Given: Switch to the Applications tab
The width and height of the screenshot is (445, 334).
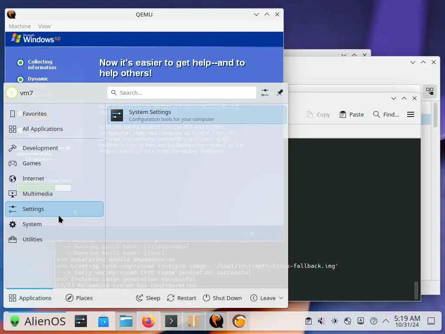Looking at the screenshot, I should (30, 298).
